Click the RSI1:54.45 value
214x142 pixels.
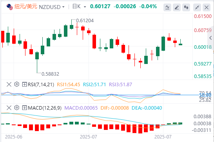tap(68, 85)
